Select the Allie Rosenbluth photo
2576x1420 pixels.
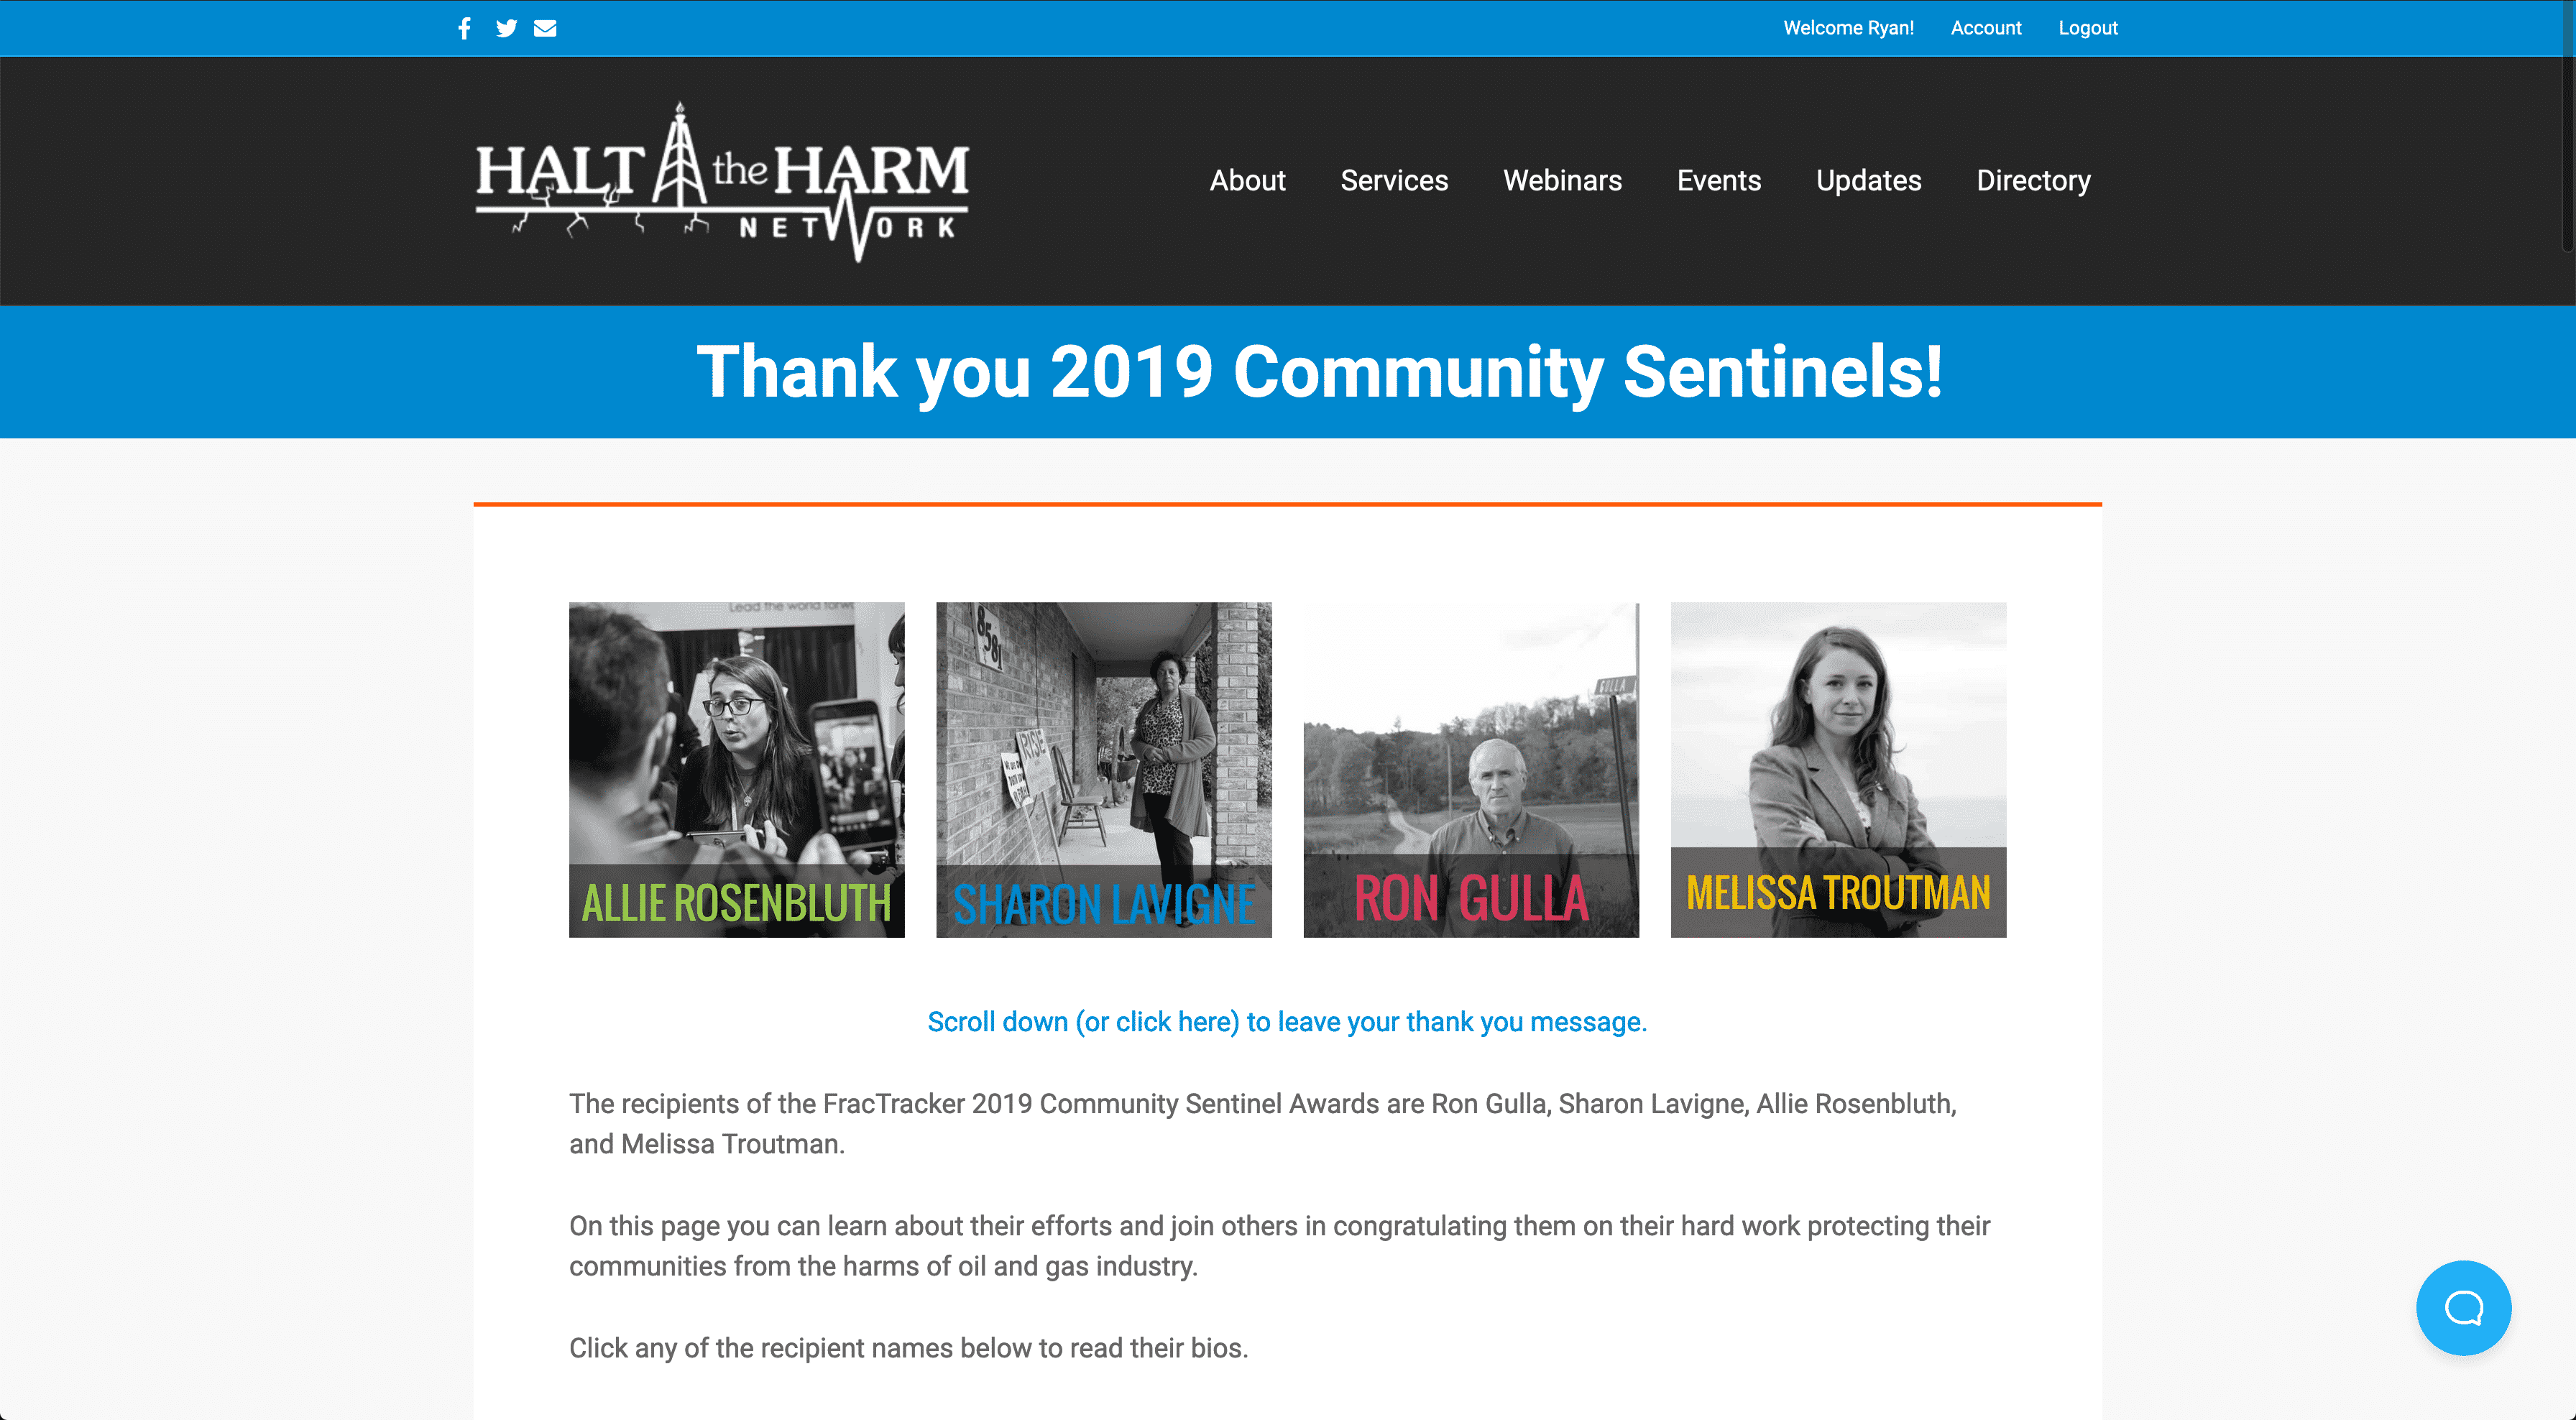(736, 769)
